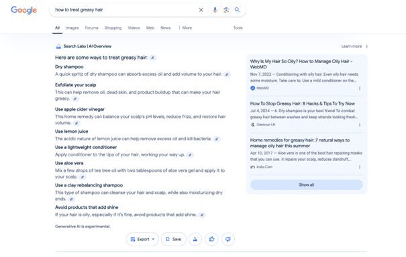Expand the More search filters menu
The image size is (406, 257).
185,28
